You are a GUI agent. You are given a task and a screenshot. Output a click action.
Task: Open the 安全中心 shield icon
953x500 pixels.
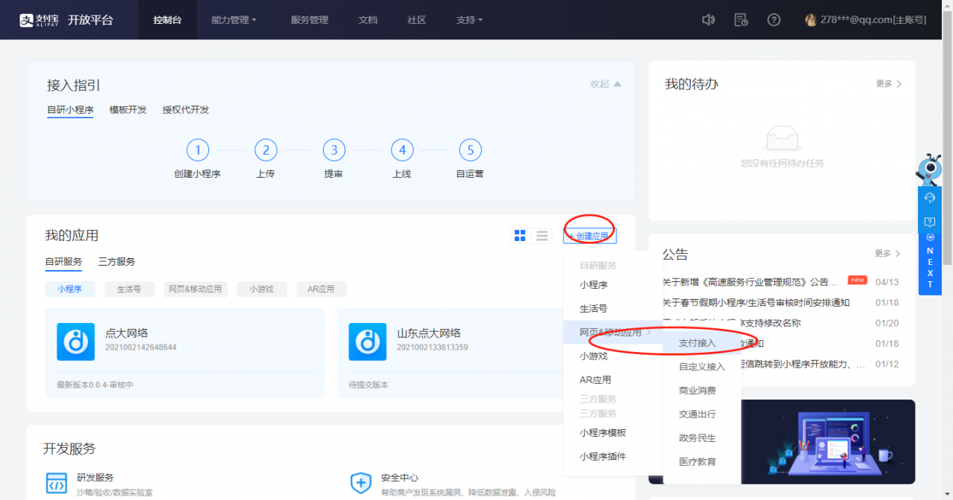pos(361,483)
